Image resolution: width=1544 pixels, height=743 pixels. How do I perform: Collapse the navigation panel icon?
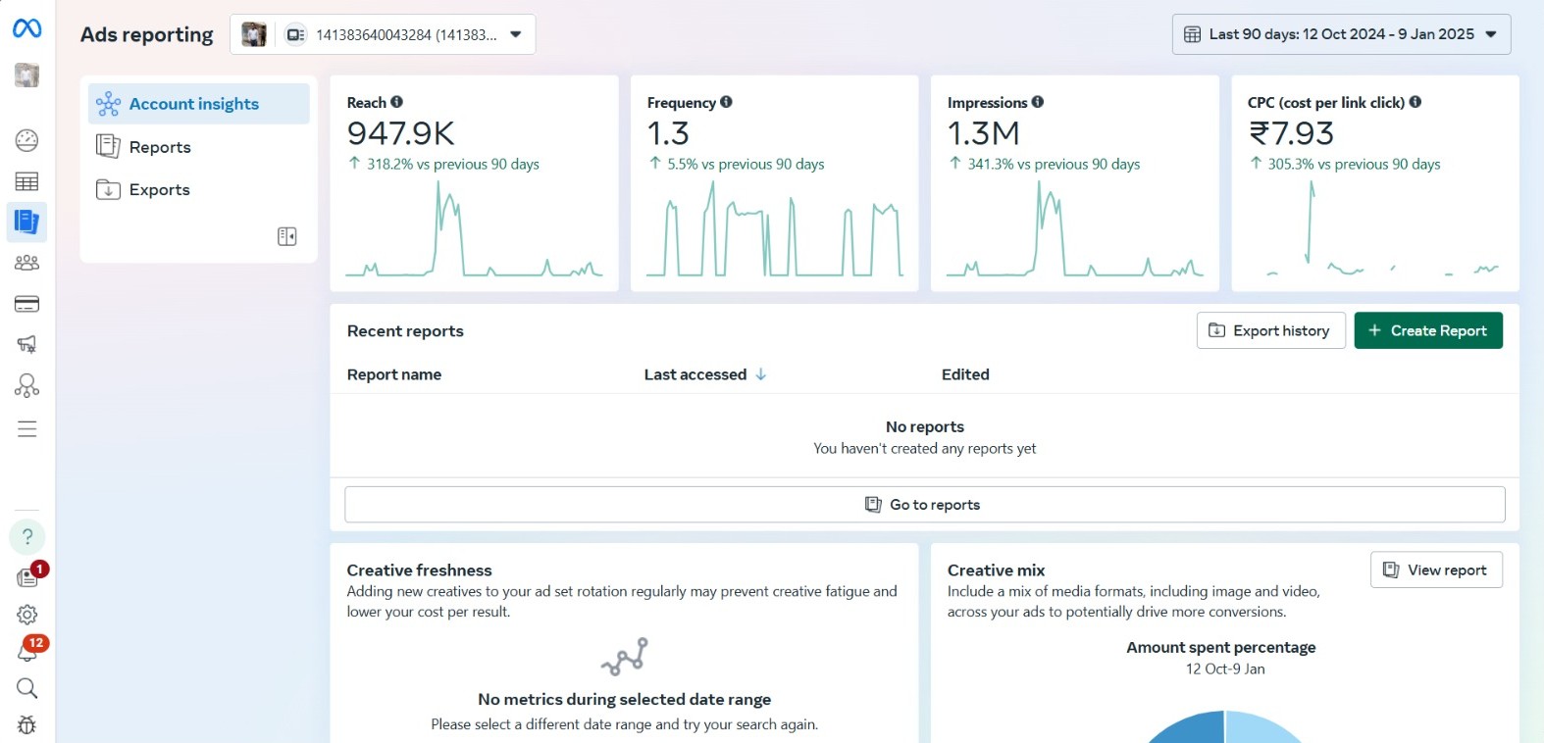click(x=287, y=236)
